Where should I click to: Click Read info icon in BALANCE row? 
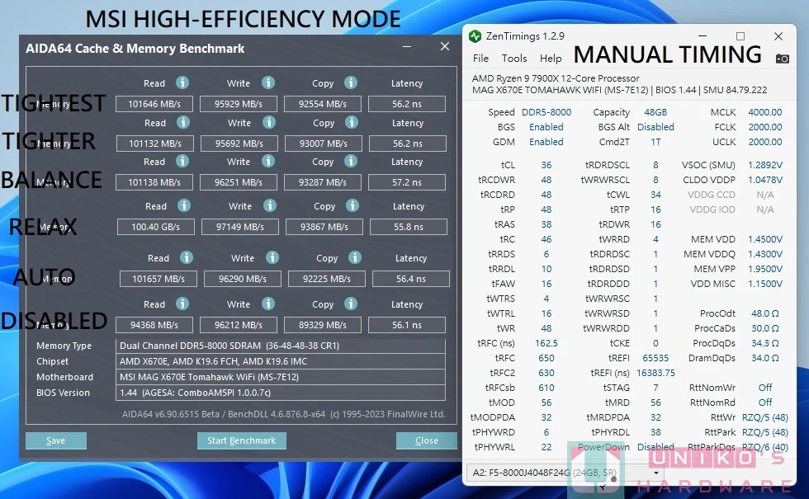(182, 161)
